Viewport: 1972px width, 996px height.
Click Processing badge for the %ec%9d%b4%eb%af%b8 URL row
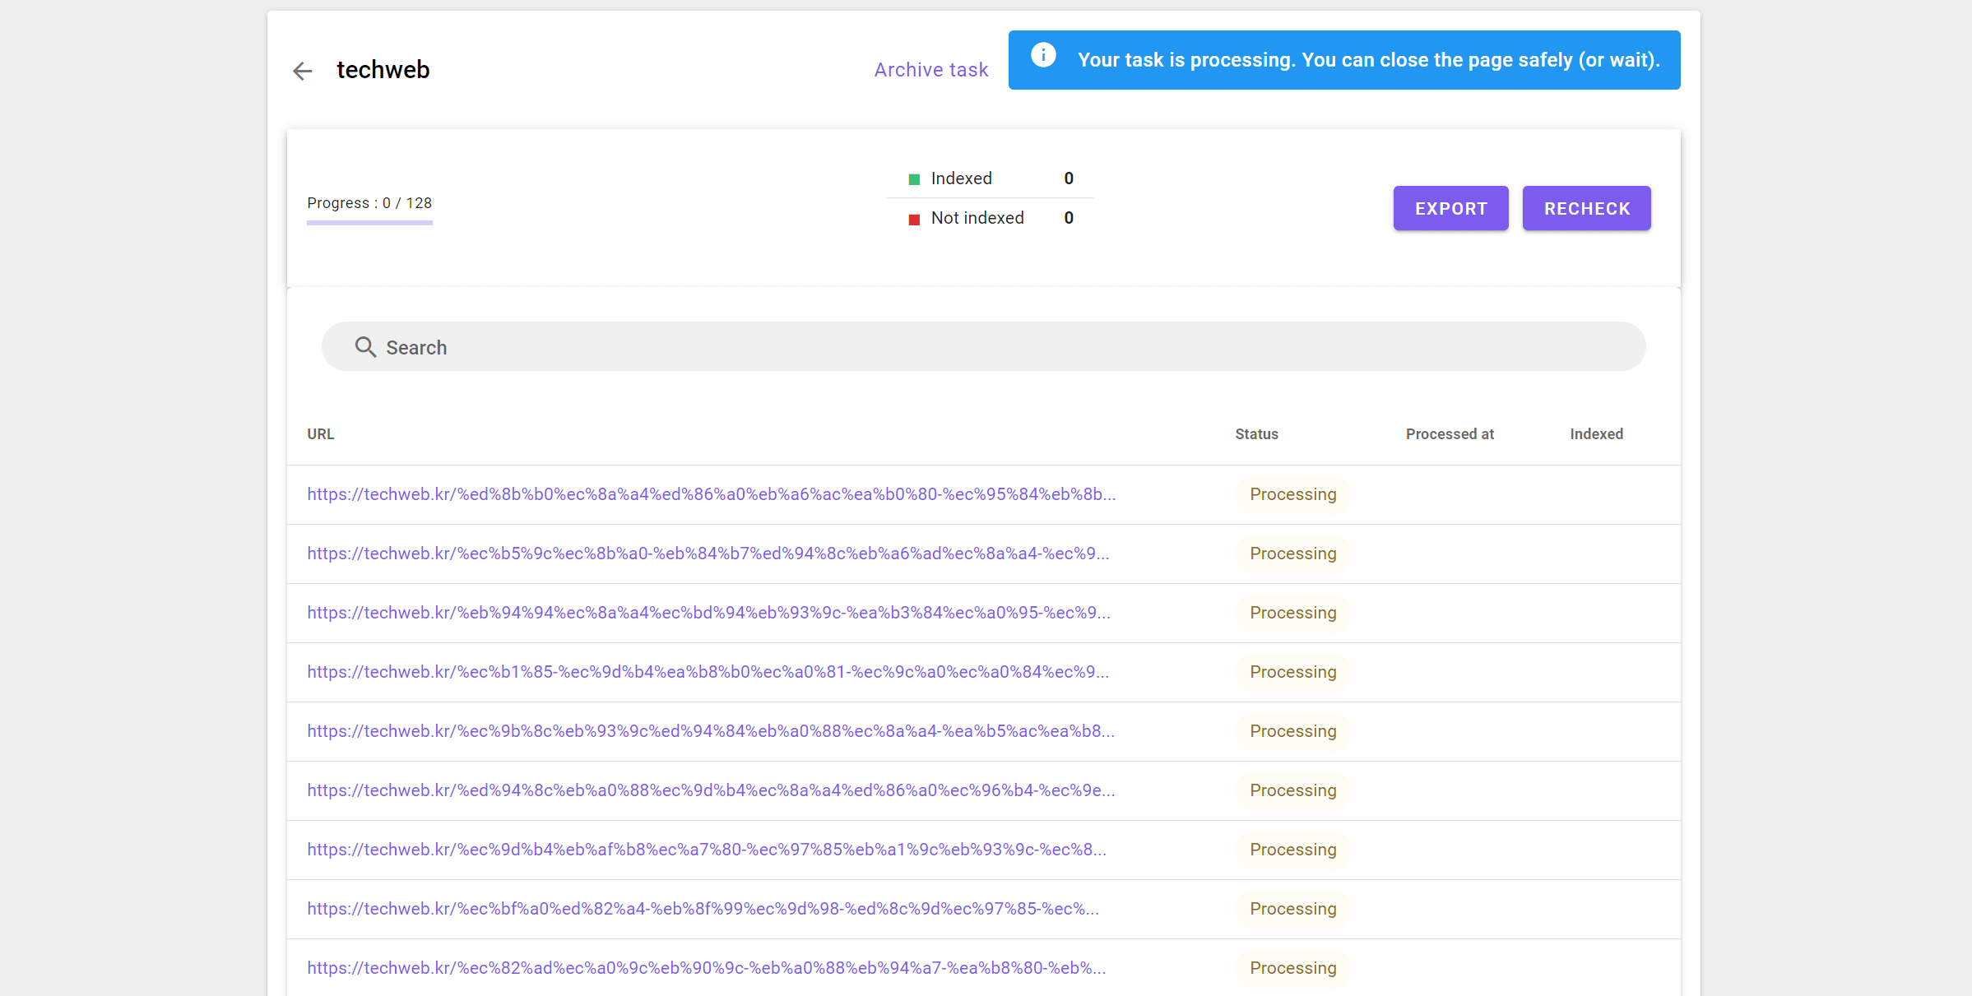tap(1292, 850)
